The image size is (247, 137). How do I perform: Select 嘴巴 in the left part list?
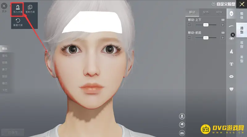point(5,83)
